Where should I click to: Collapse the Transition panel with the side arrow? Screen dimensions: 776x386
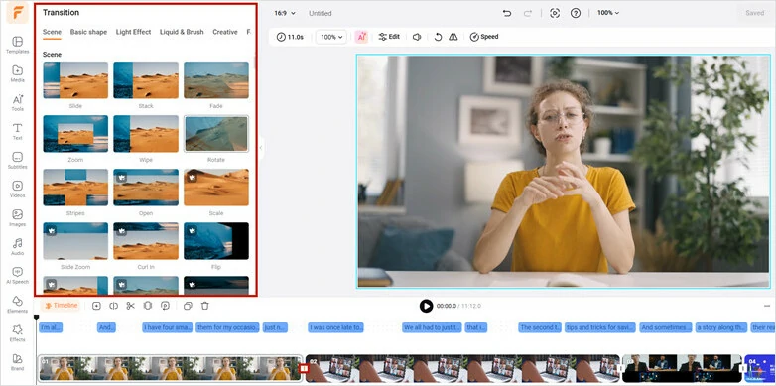261,148
